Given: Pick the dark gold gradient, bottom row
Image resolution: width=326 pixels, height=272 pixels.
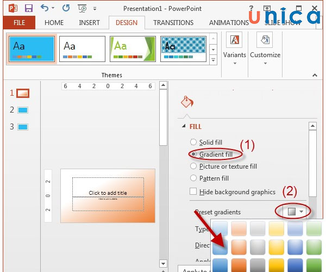Looking at the screenshot, I should [x=276, y=265].
